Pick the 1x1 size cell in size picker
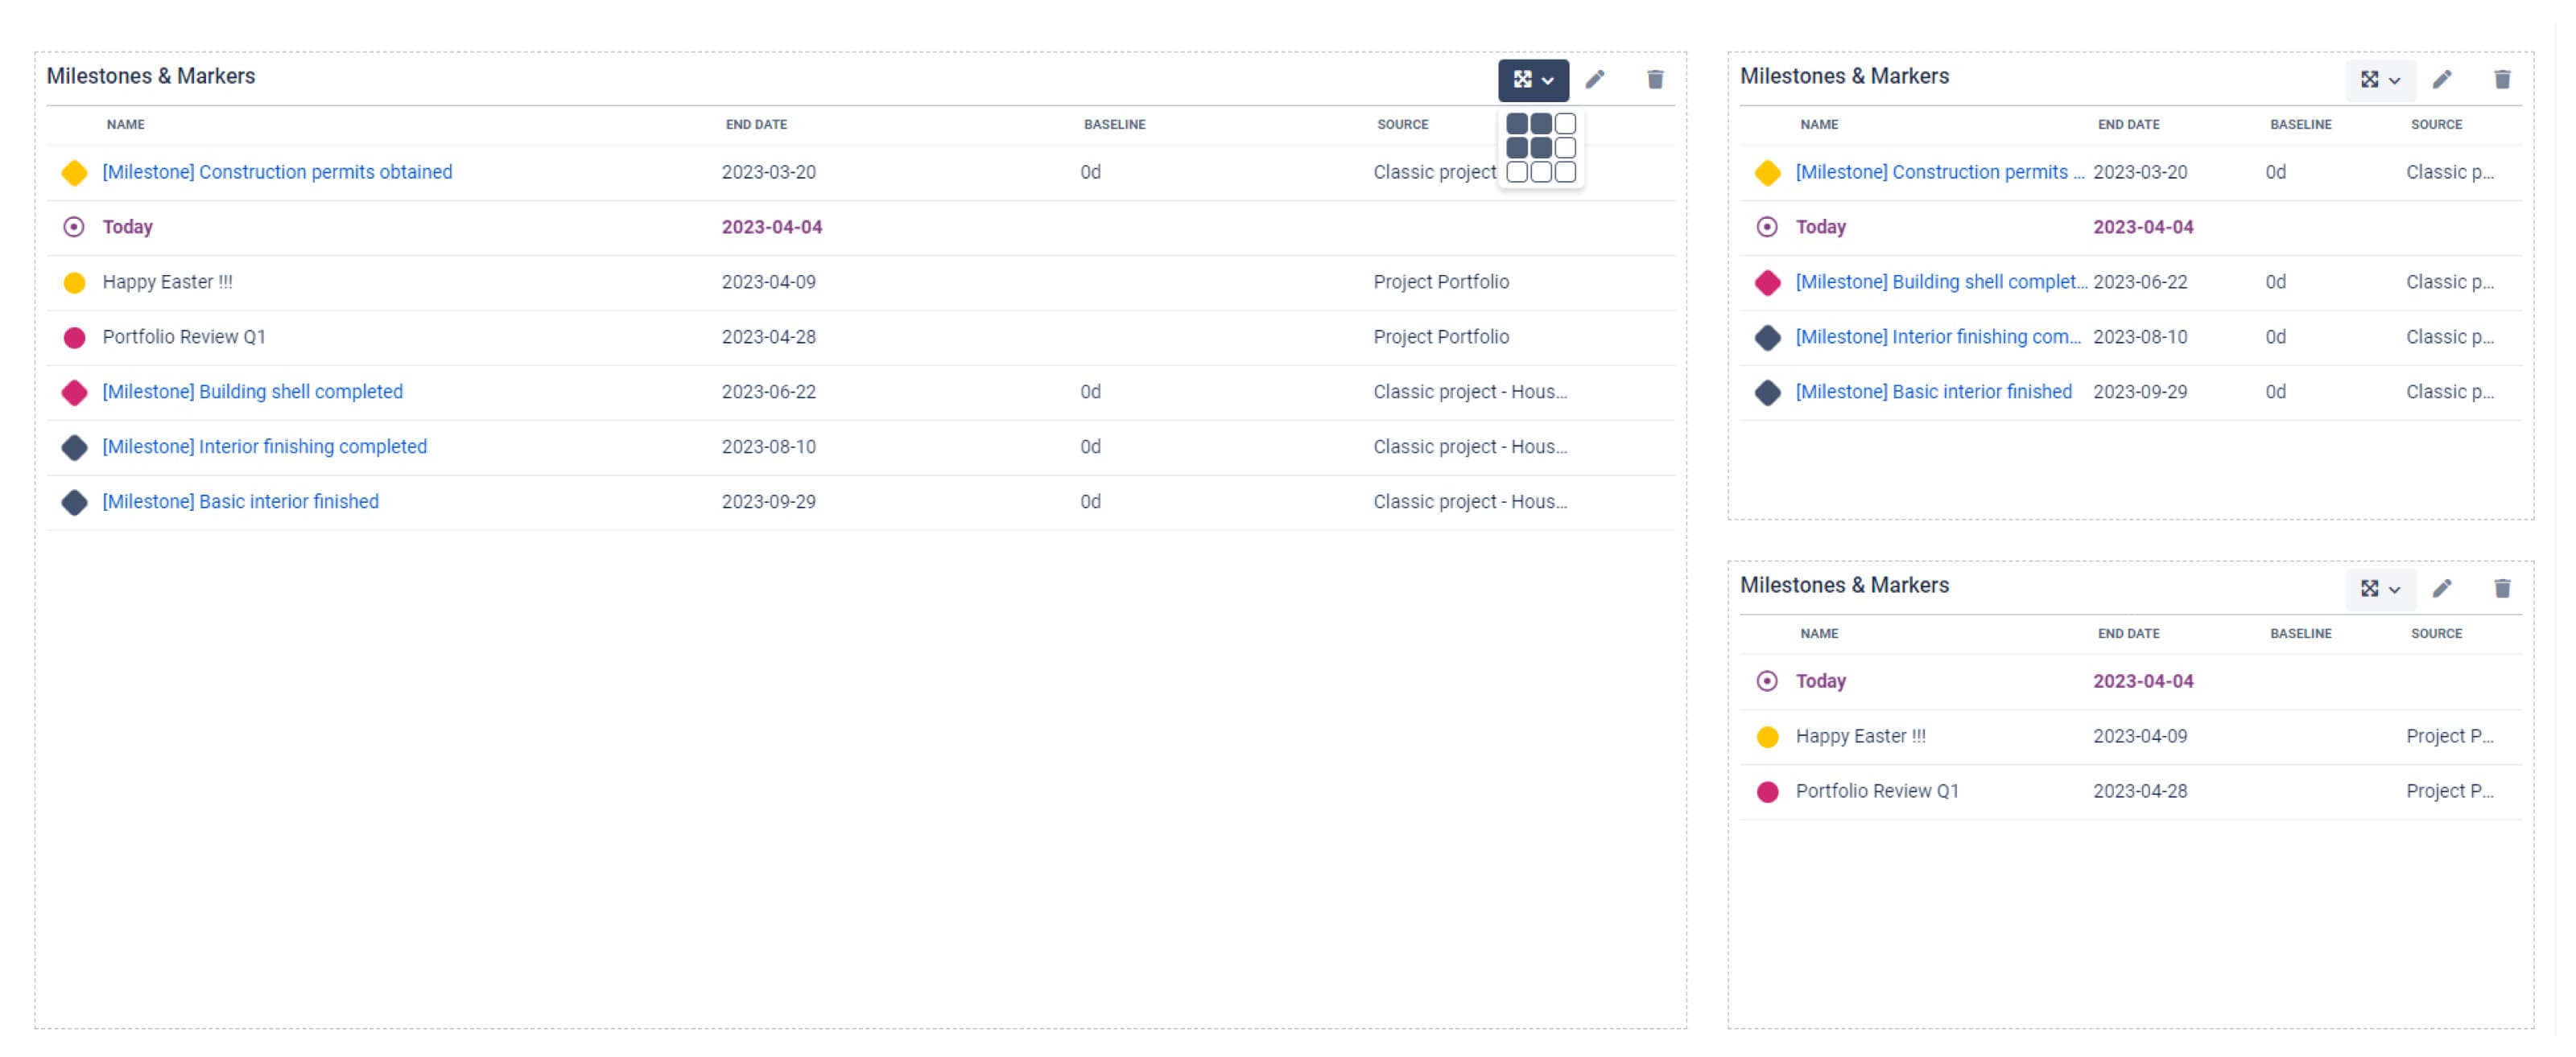This screenshot has width=2576, height=1057. tap(1517, 124)
